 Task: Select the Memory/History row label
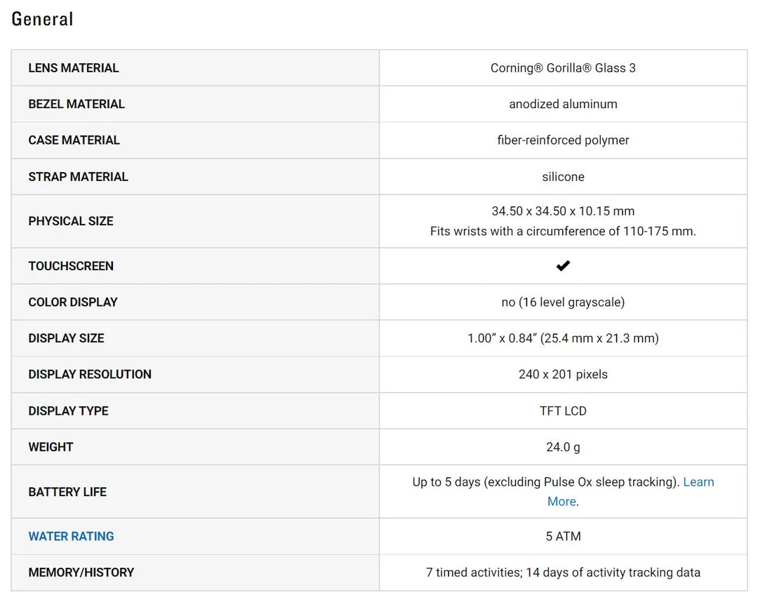[81, 573]
